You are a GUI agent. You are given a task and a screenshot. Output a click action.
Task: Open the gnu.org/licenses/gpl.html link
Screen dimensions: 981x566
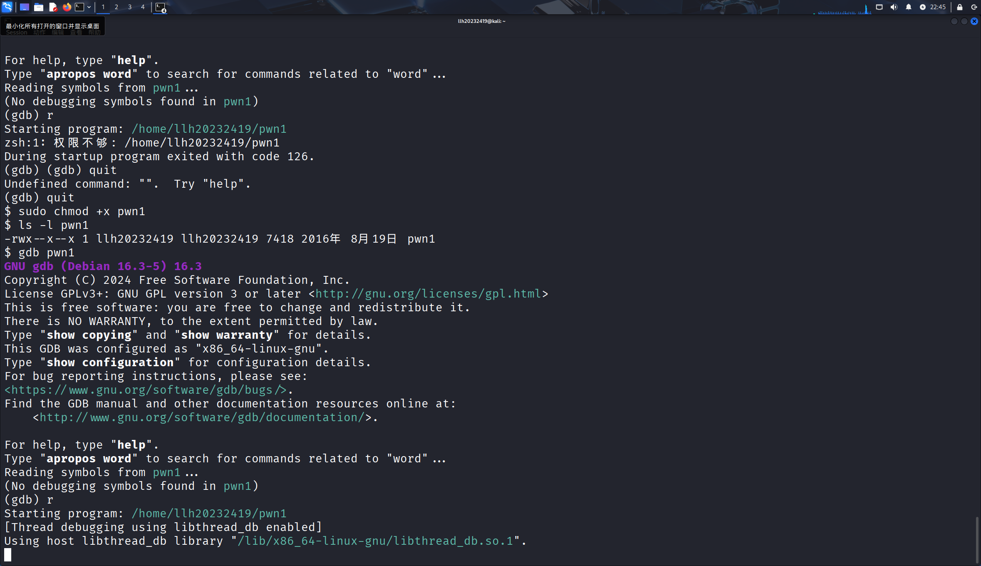click(428, 294)
